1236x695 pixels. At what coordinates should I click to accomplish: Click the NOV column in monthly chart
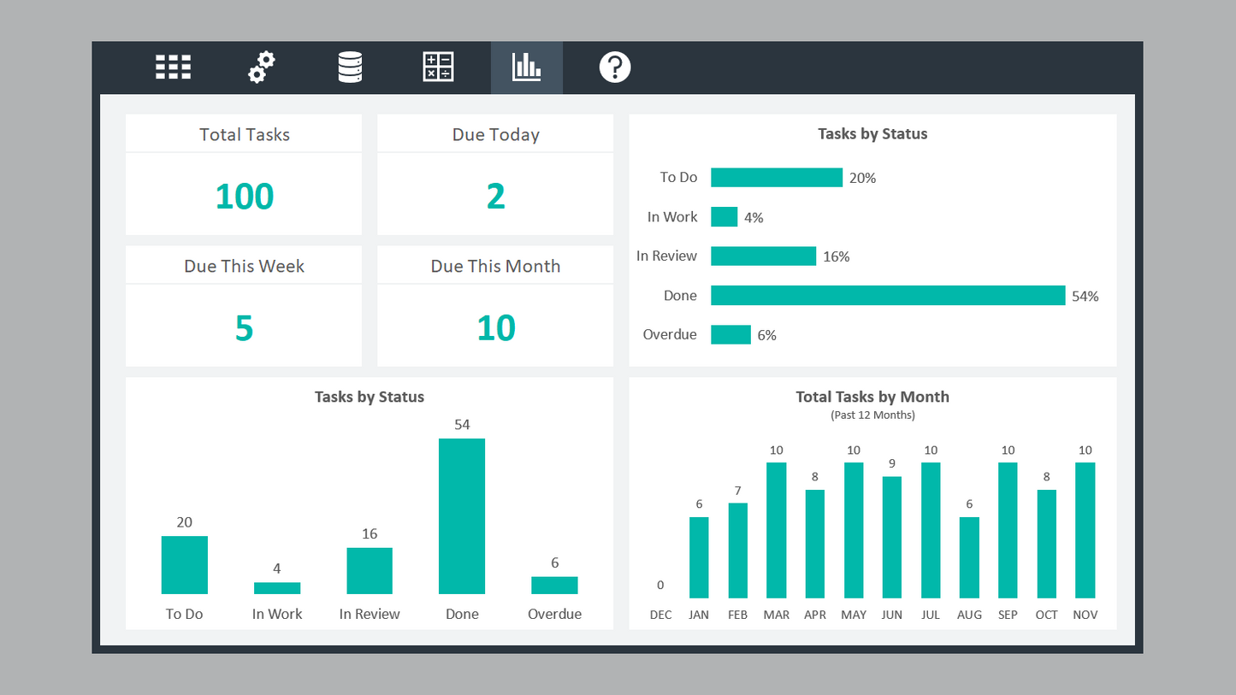point(1085,530)
